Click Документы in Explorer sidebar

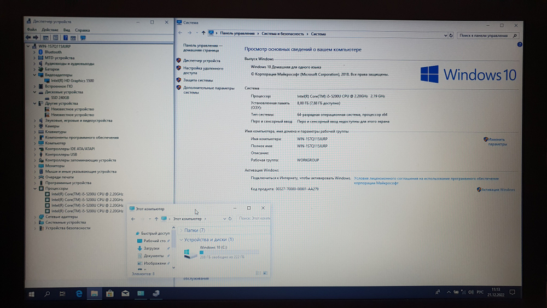[154, 255]
